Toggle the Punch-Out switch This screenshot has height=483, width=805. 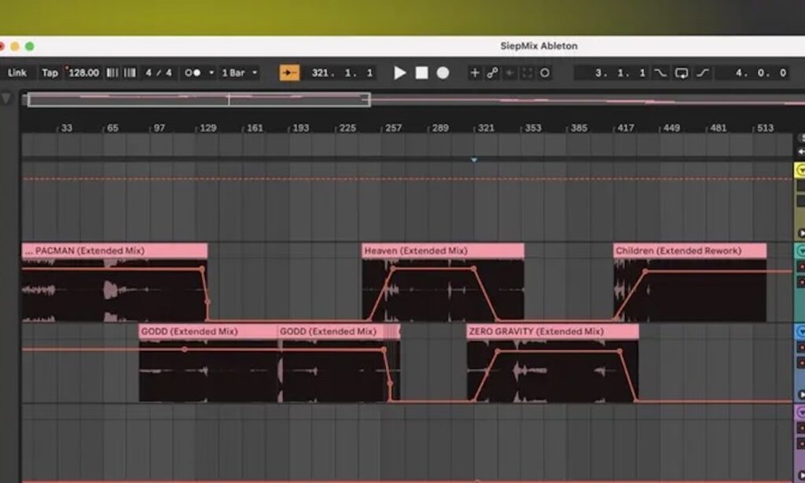[x=702, y=73]
